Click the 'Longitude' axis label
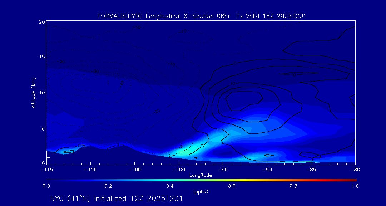386x206 pixels. (201, 176)
